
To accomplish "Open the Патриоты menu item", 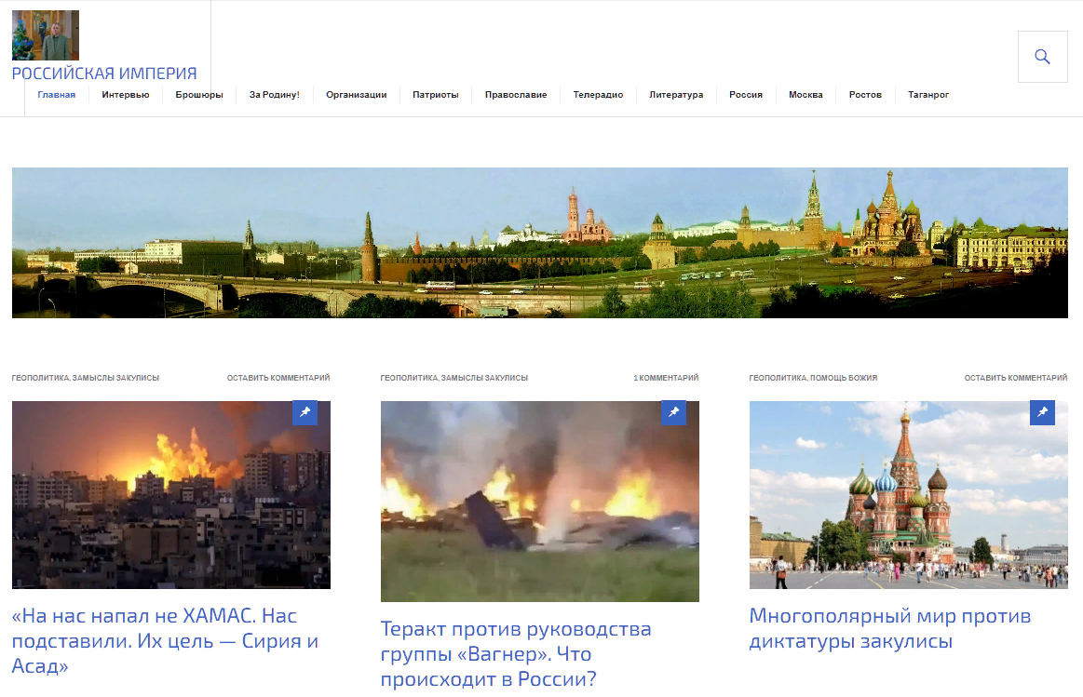I will (436, 95).
